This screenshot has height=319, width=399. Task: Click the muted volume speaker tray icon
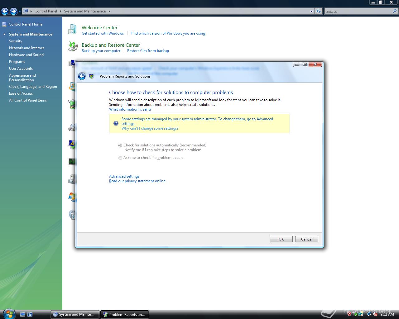click(x=375, y=314)
